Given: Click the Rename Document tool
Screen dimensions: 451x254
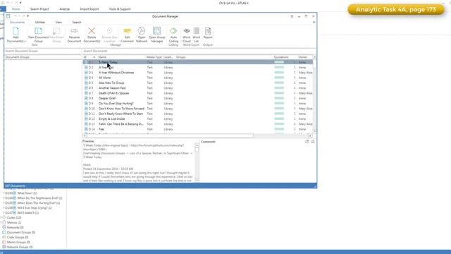Looking at the screenshot, I should tap(74, 35).
